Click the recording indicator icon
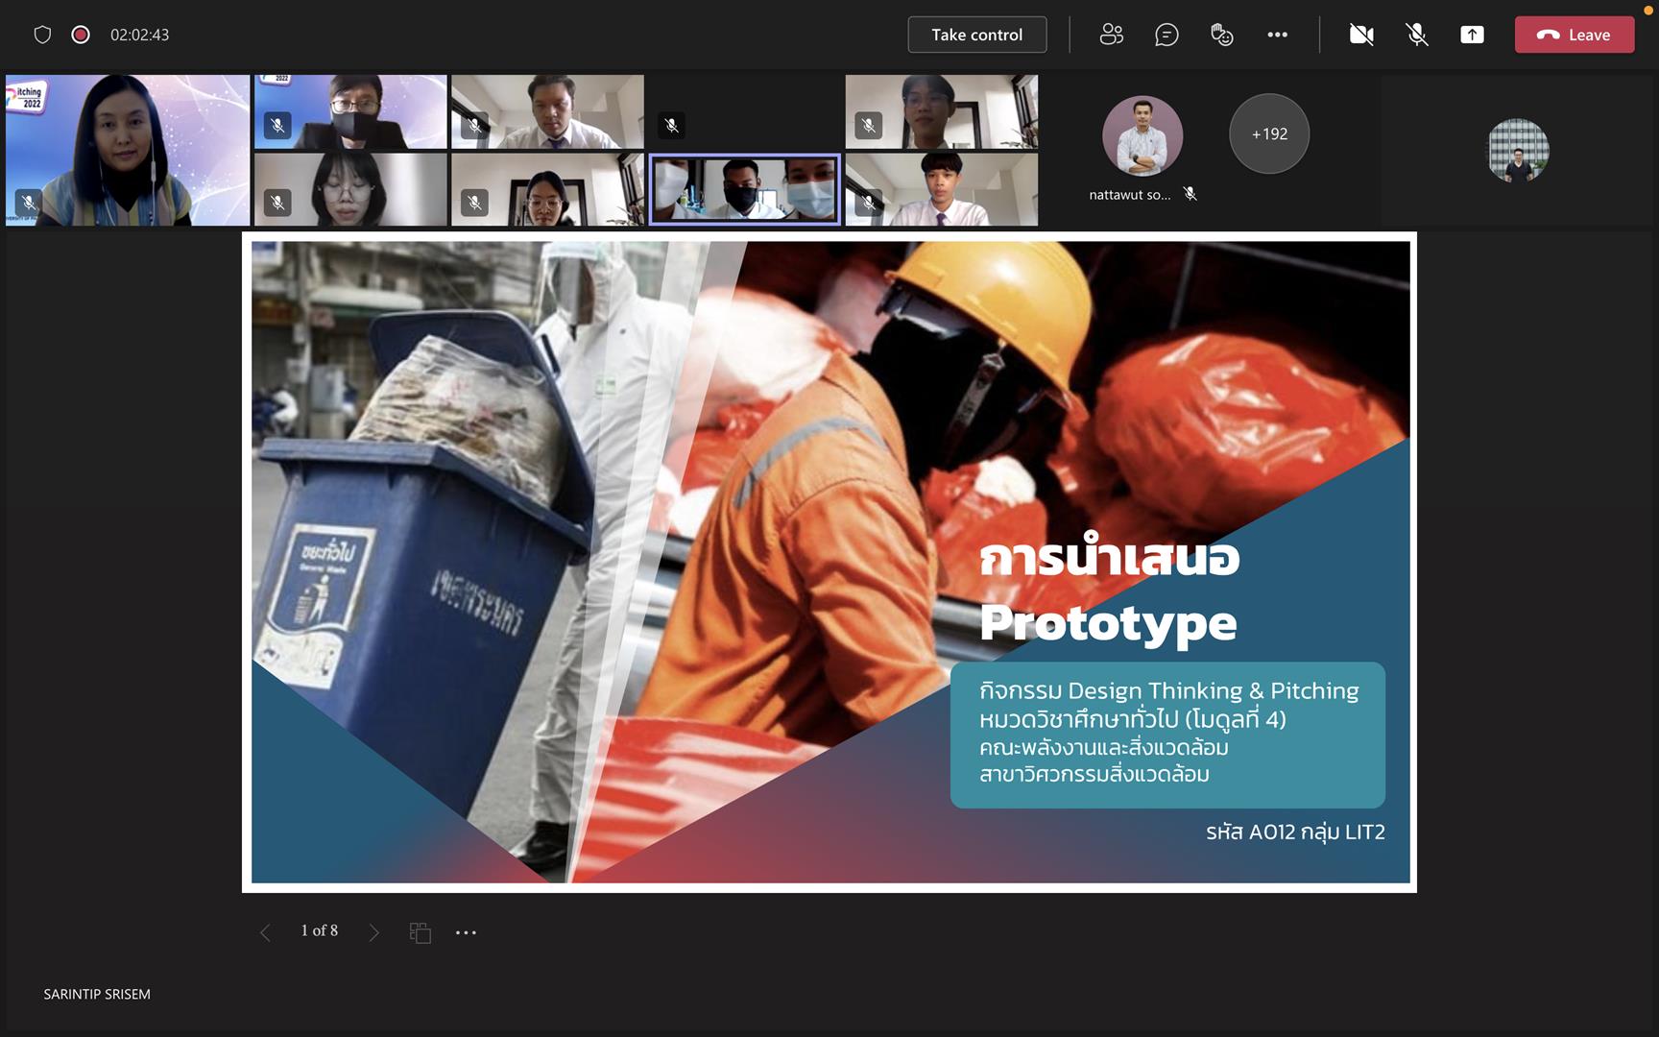This screenshot has width=1659, height=1037. (x=81, y=35)
